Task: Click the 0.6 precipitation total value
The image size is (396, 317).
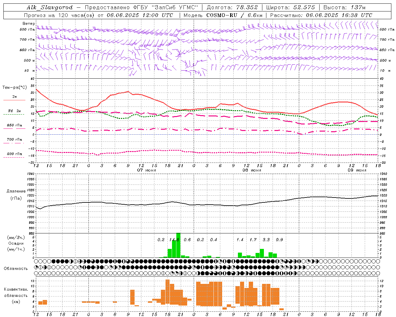Action: point(187,240)
